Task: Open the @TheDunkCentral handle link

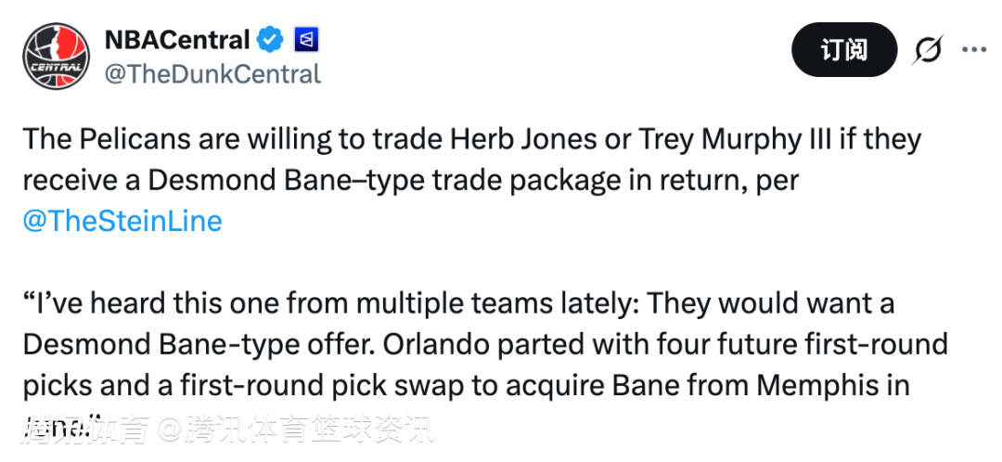Action: (212, 74)
